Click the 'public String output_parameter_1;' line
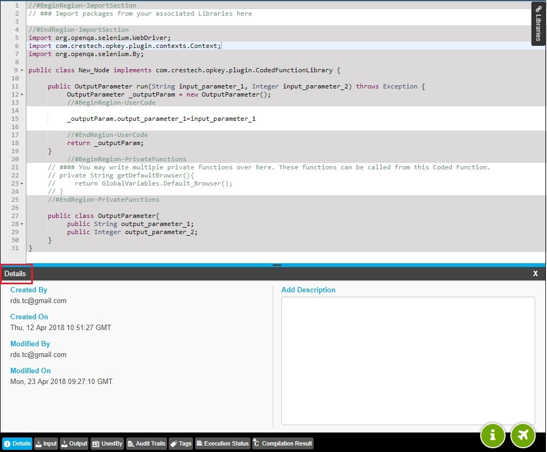The height and width of the screenshot is (452, 547). pyautogui.click(x=130, y=224)
